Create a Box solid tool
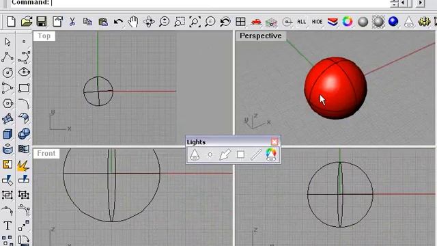437x246 pixels. coord(8,134)
